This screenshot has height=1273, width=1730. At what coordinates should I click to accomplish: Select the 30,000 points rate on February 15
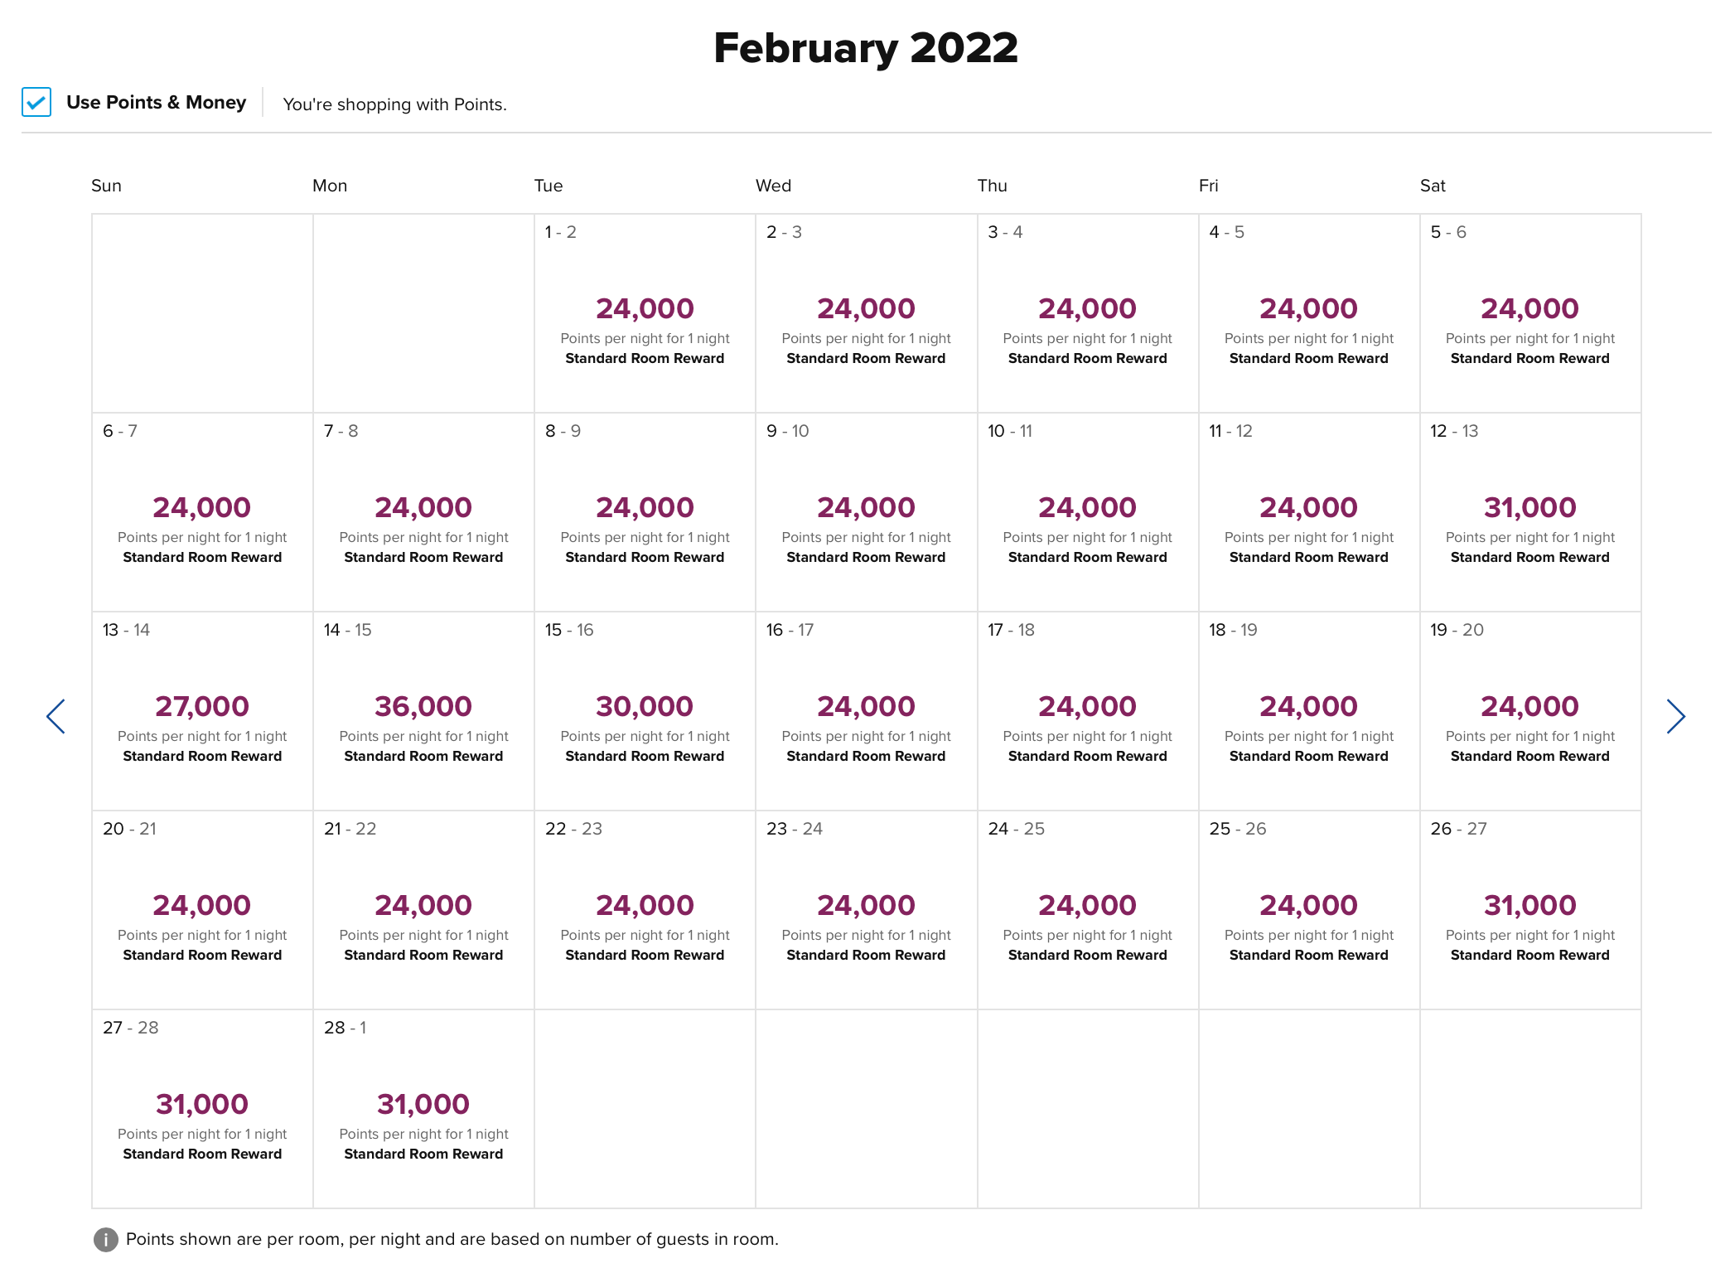tap(645, 705)
